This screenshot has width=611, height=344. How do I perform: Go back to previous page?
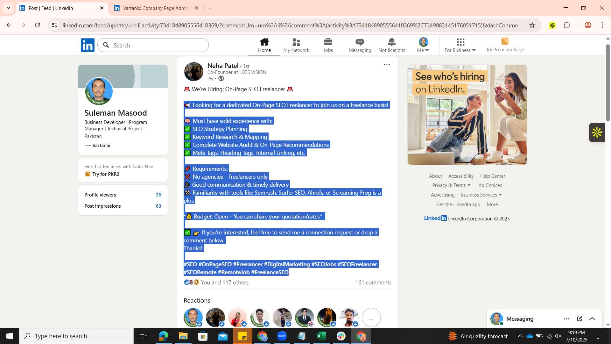[x=9, y=25]
